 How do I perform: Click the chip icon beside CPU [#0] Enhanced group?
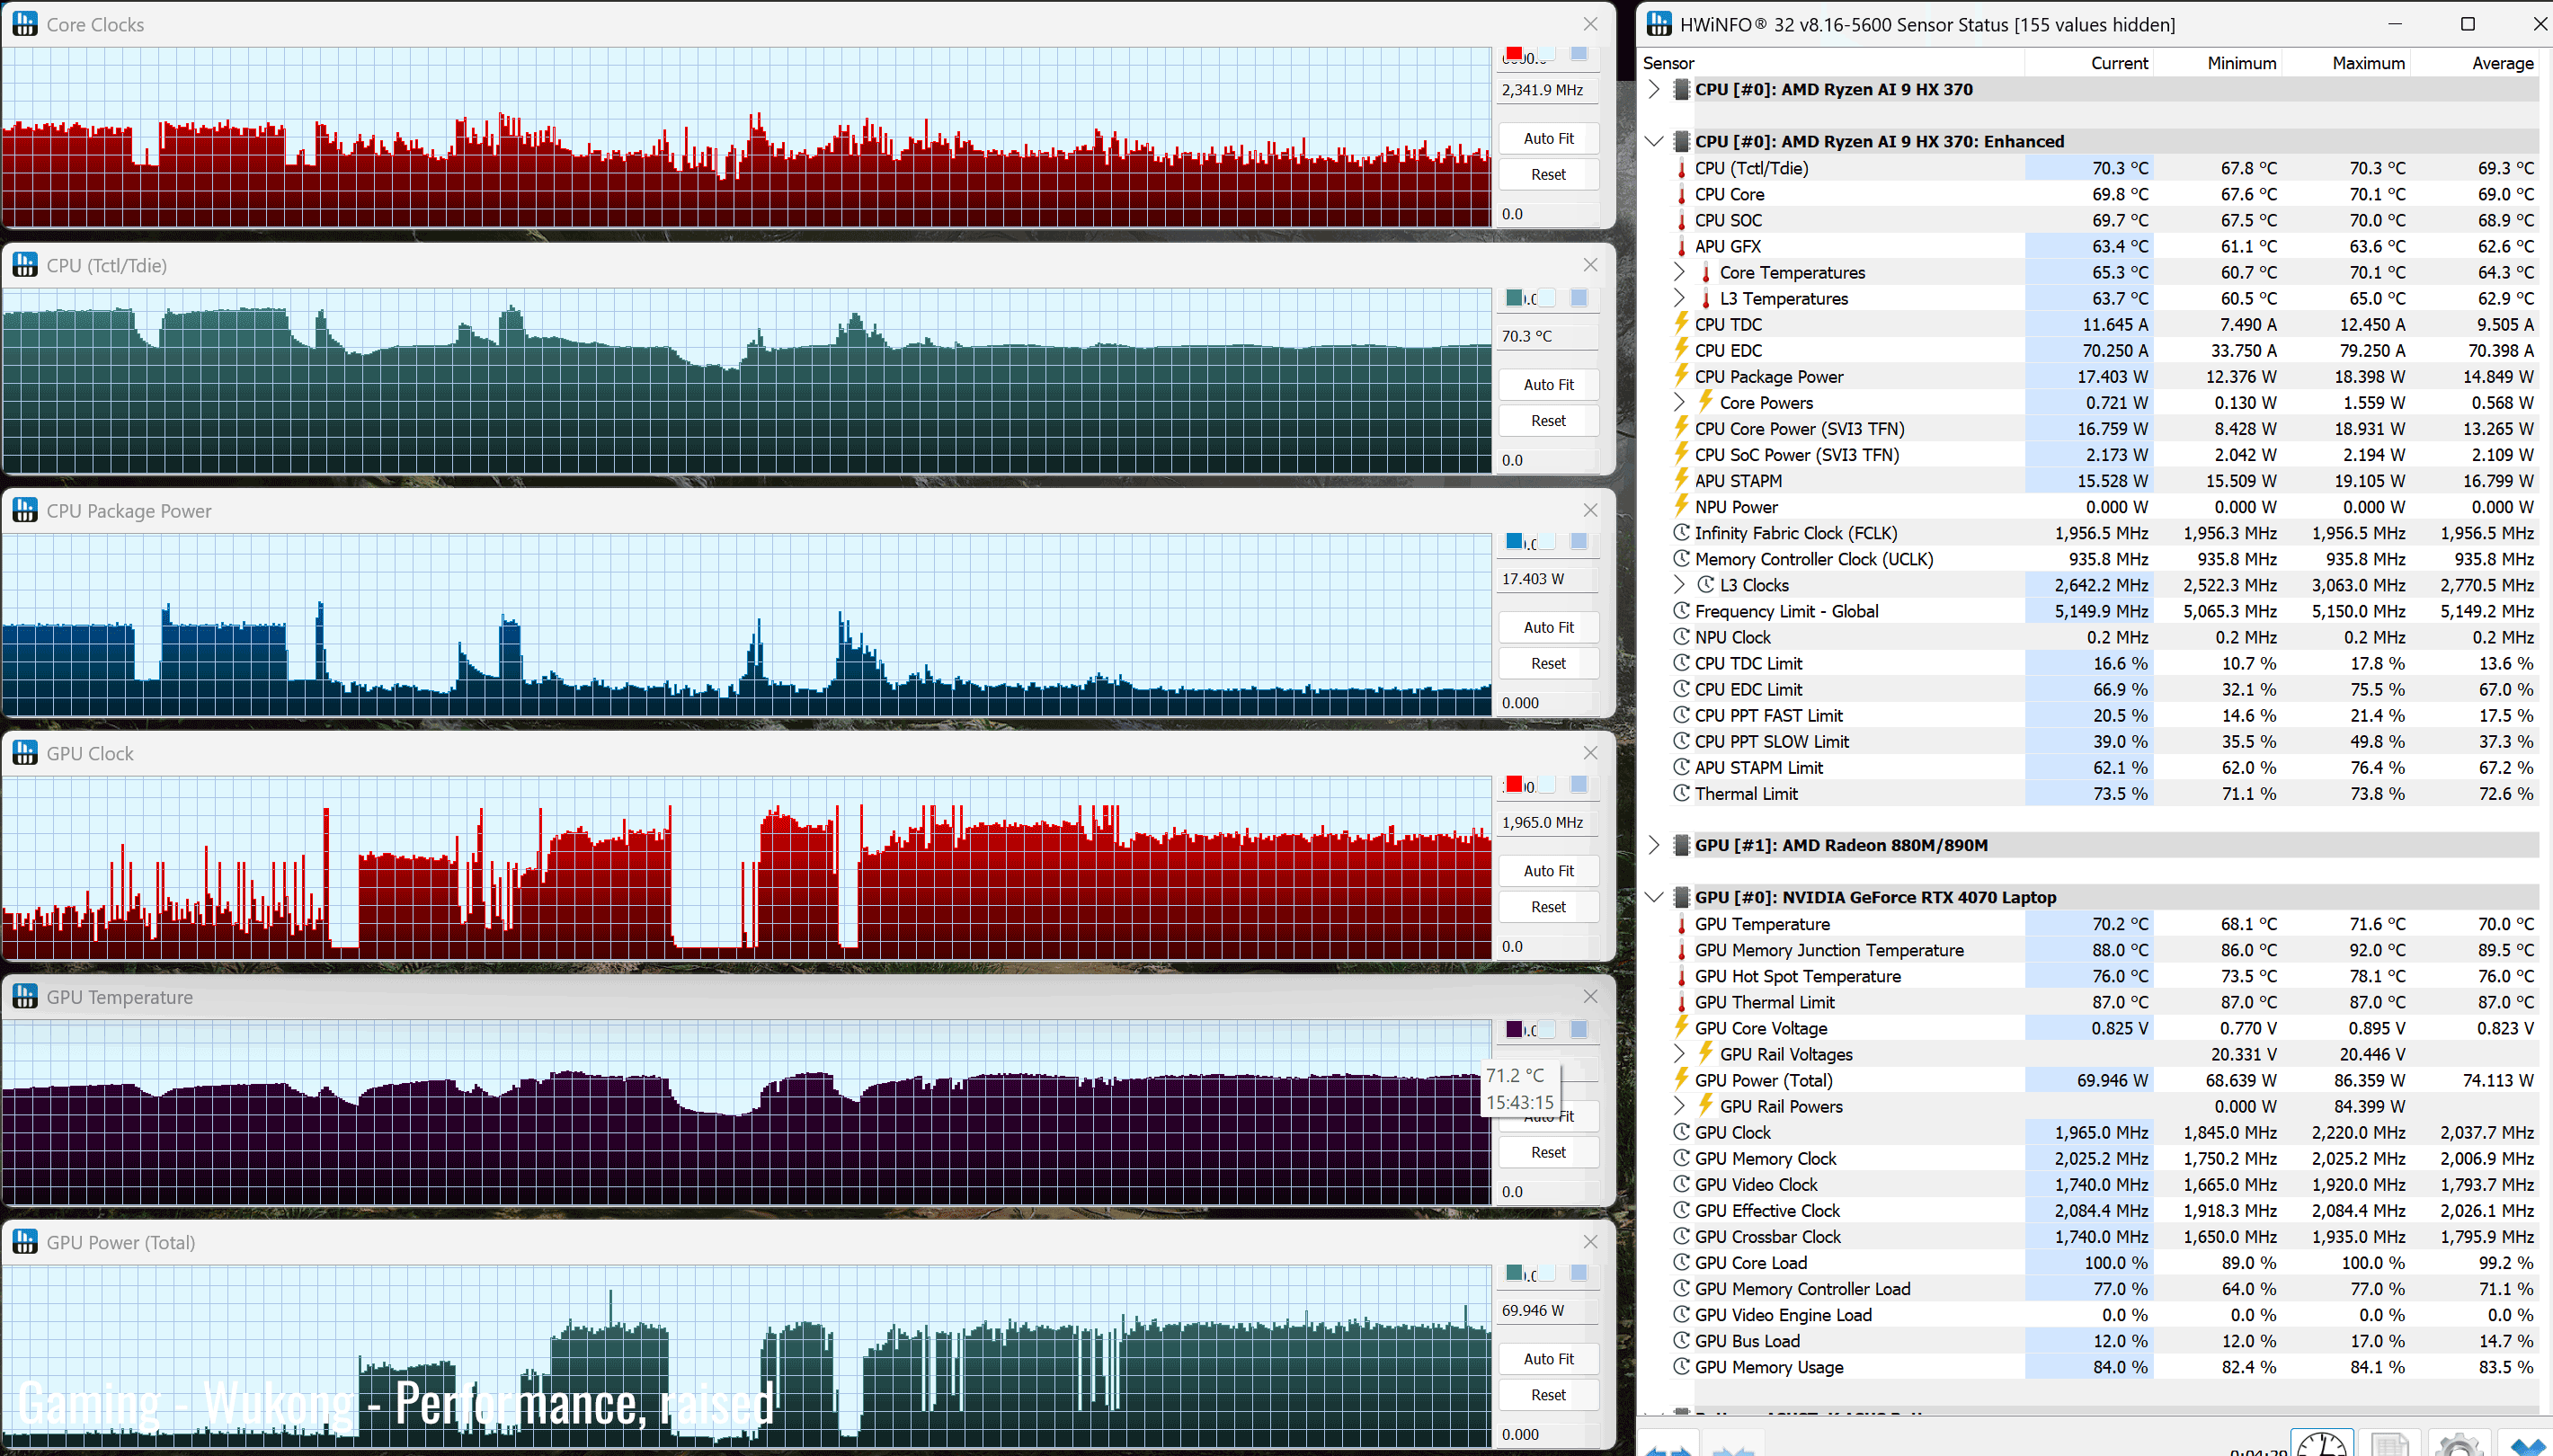pyautogui.click(x=1682, y=141)
